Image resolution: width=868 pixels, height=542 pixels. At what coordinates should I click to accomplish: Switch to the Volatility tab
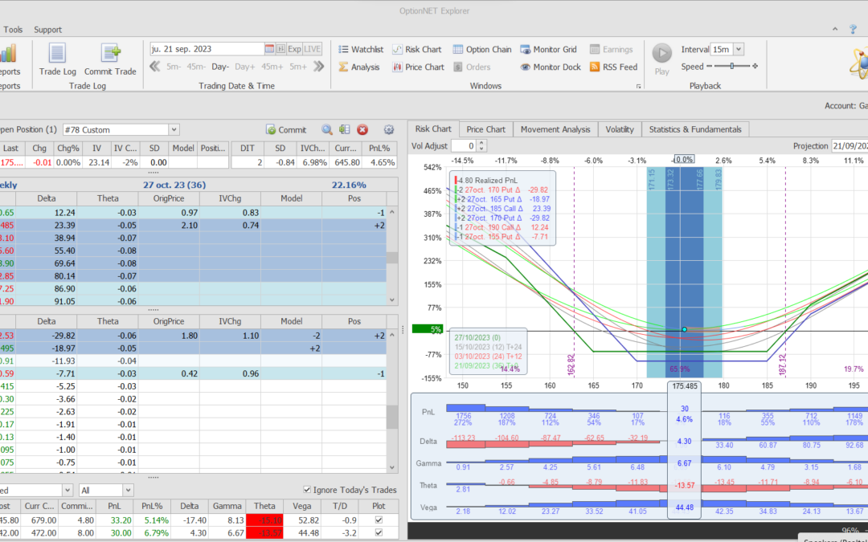(x=619, y=129)
